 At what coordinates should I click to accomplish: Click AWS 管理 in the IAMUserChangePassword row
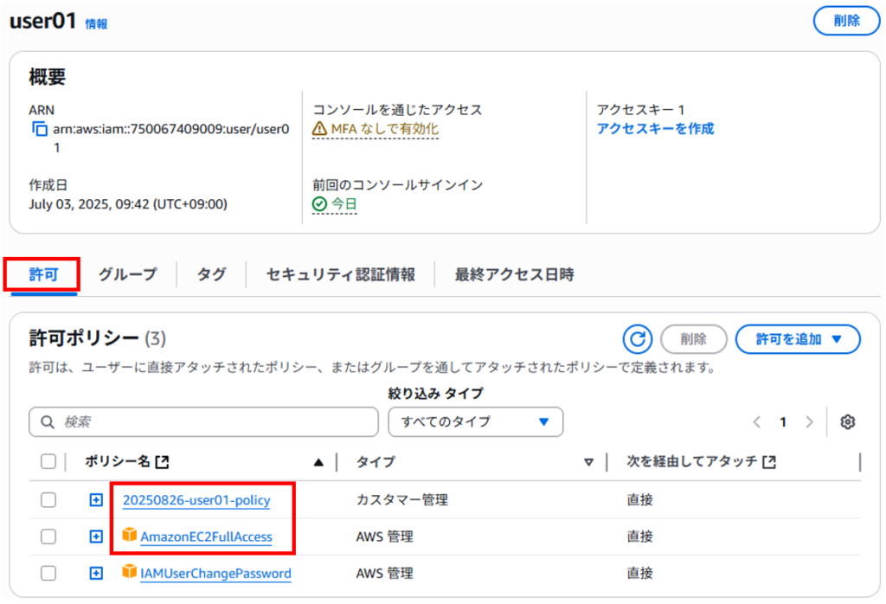(385, 574)
